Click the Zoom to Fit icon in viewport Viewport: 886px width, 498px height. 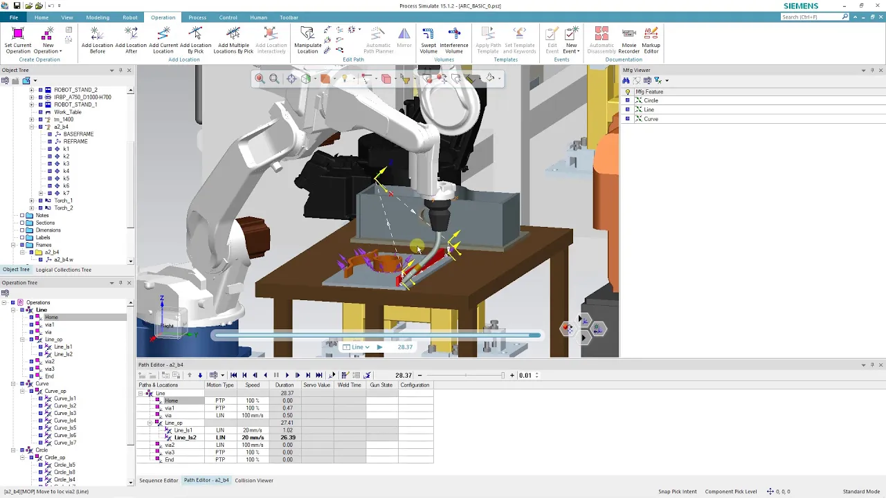[x=274, y=79]
